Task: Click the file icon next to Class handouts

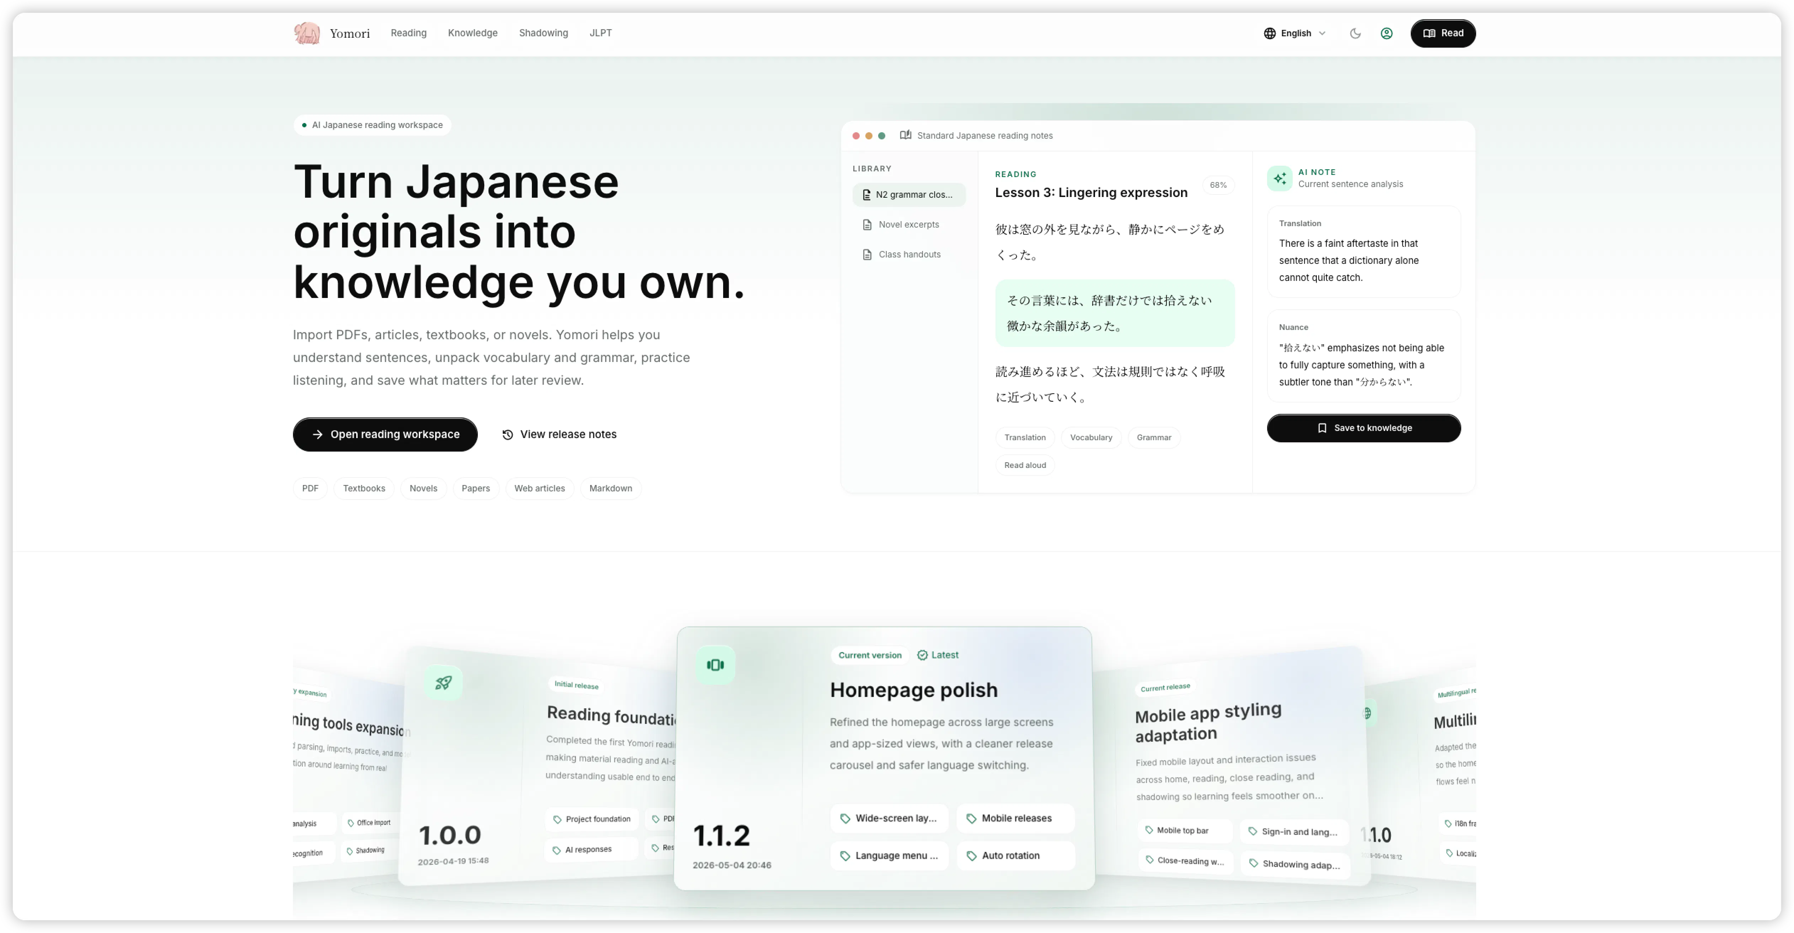Action: 867,254
